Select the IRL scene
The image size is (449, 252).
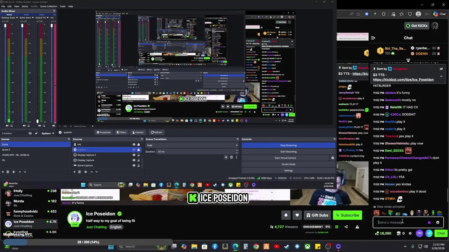pyautogui.click(x=35, y=160)
